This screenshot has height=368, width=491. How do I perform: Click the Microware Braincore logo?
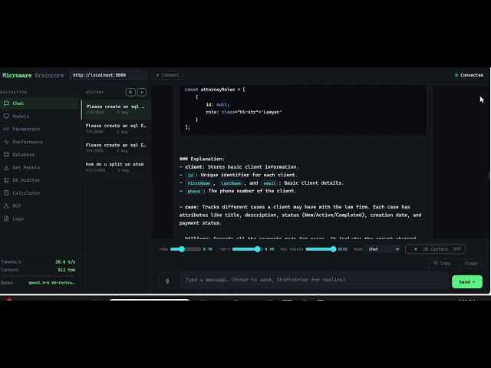tap(33, 75)
